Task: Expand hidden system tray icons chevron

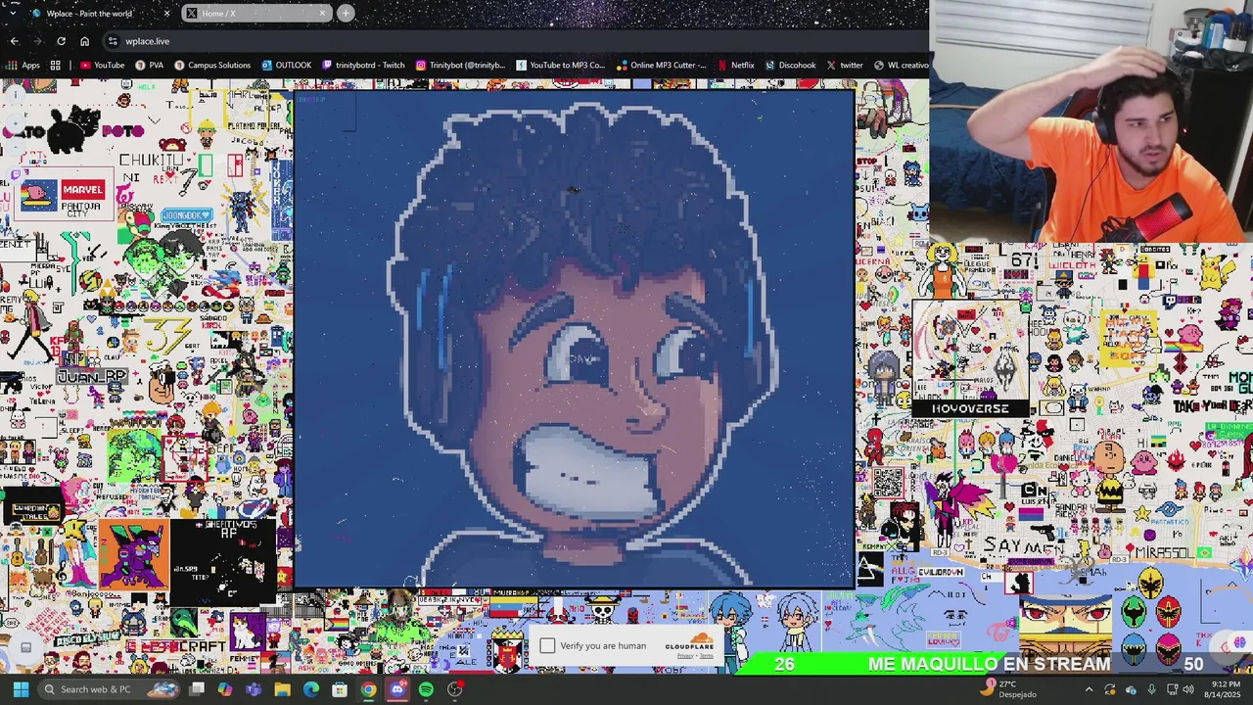Action: [x=1089, y=689]
